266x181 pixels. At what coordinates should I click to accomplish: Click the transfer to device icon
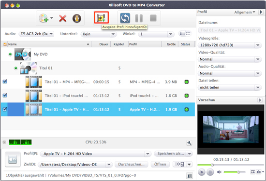pyautogui.click(x=179, y=164)
